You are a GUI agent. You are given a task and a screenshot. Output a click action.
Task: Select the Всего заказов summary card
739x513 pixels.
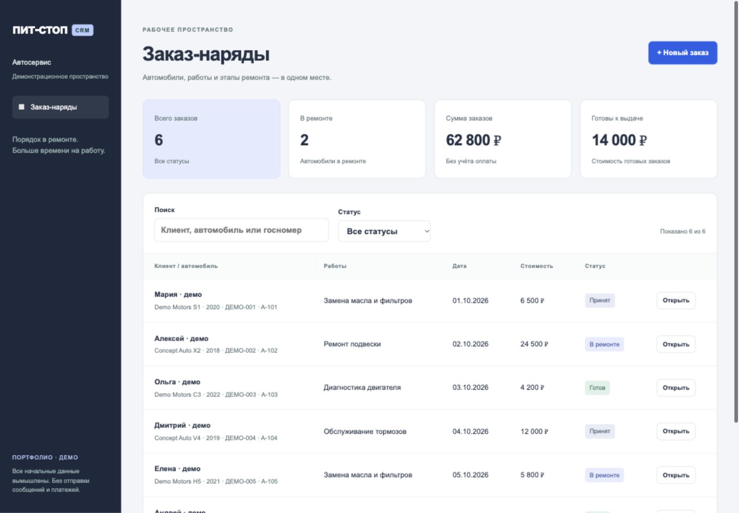(211, 139)
